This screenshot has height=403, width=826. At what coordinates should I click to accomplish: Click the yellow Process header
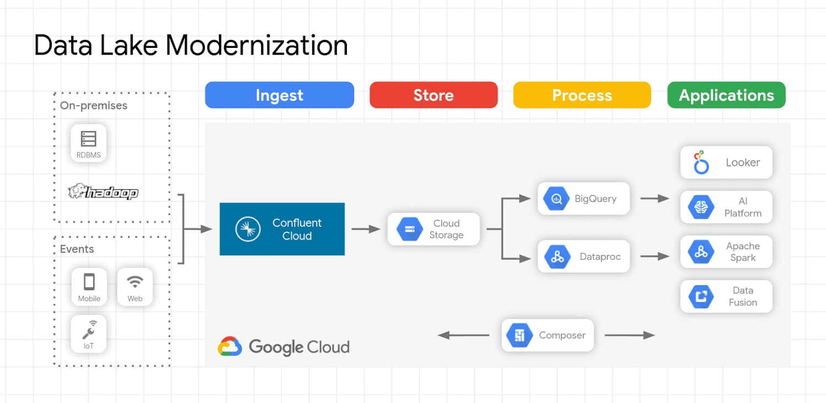click(x=582, y=95)
